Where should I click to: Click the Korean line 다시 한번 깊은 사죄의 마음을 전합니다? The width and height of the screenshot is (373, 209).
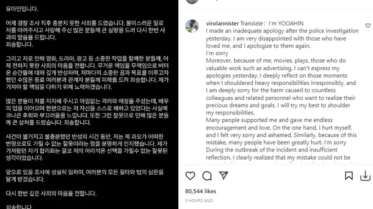51,193
